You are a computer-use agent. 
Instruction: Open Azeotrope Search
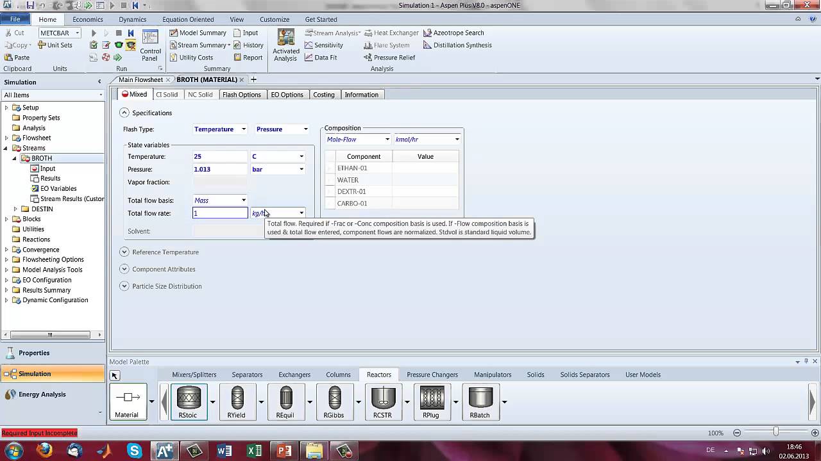click(453, 33)
